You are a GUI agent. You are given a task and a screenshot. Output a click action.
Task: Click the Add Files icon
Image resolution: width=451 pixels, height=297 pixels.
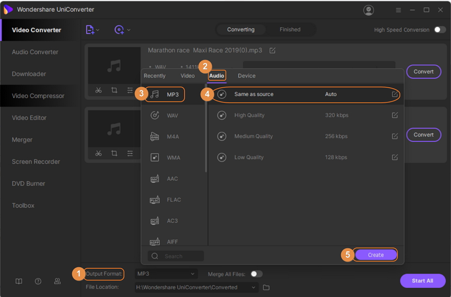point(90,30)
